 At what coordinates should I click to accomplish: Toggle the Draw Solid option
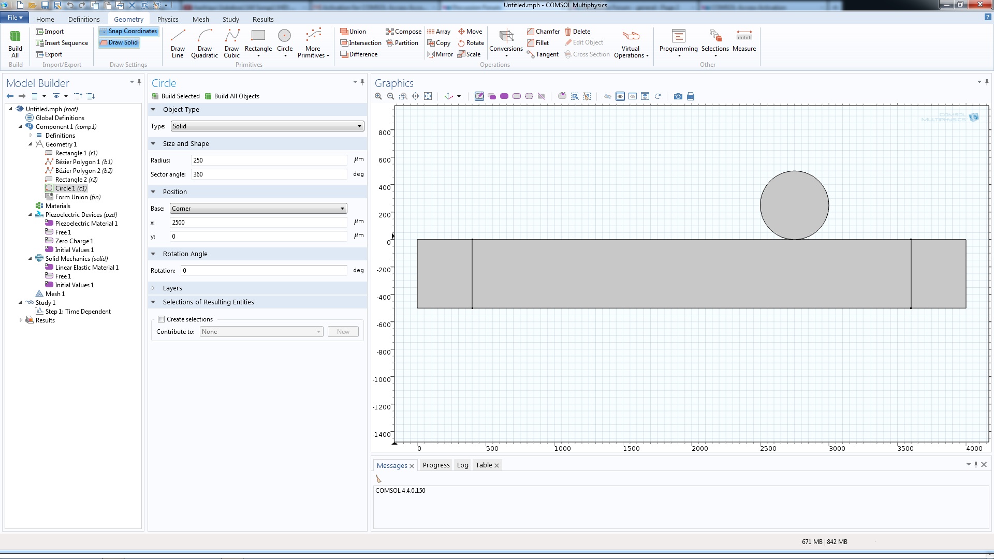(119, 42)
